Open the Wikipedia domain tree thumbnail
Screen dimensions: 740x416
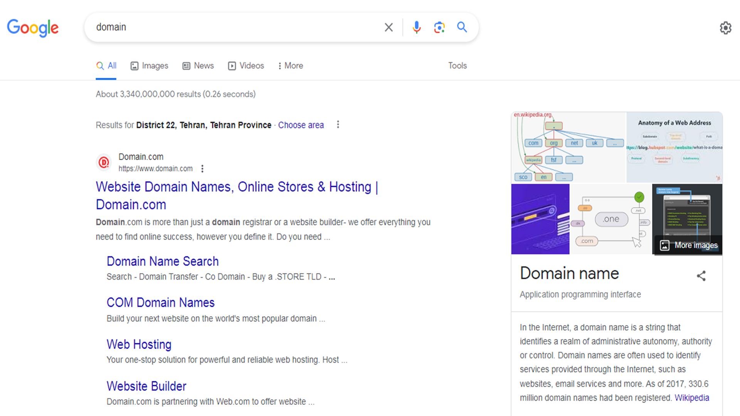[568, 147]
